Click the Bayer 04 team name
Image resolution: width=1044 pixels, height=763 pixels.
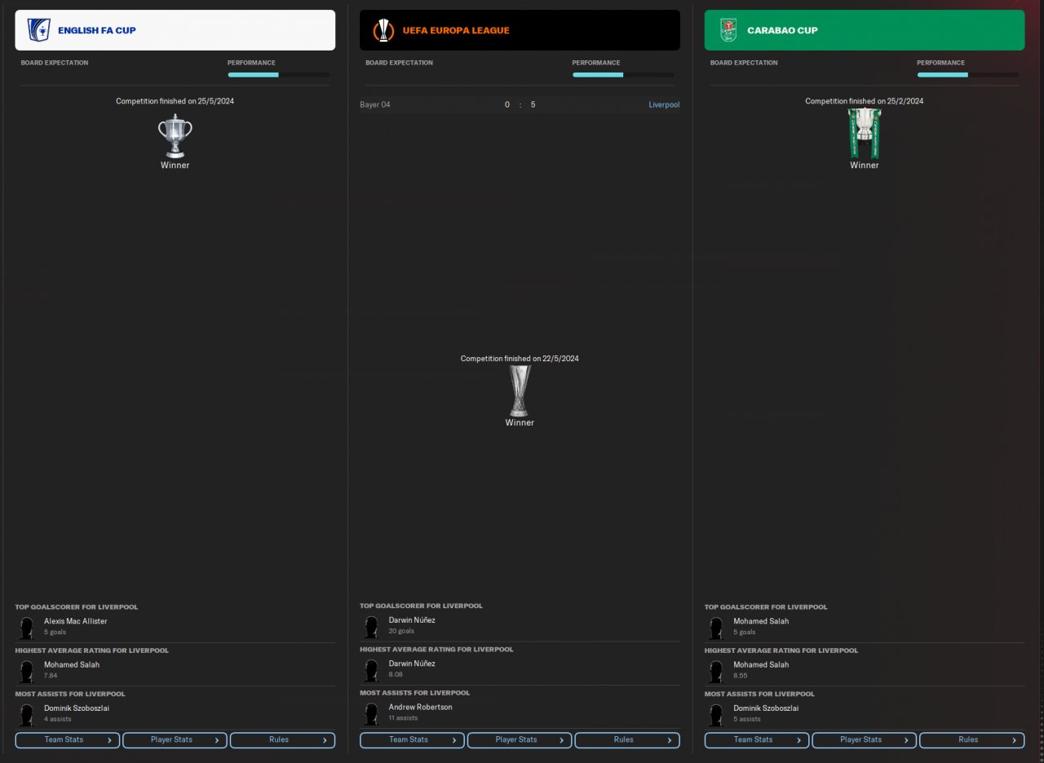click(x=375, y=104)
